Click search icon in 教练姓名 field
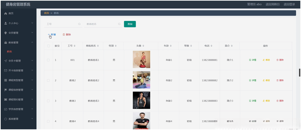The height and width of the screenshot is (130, 301). pyautogui.click(x=119, y=24)
